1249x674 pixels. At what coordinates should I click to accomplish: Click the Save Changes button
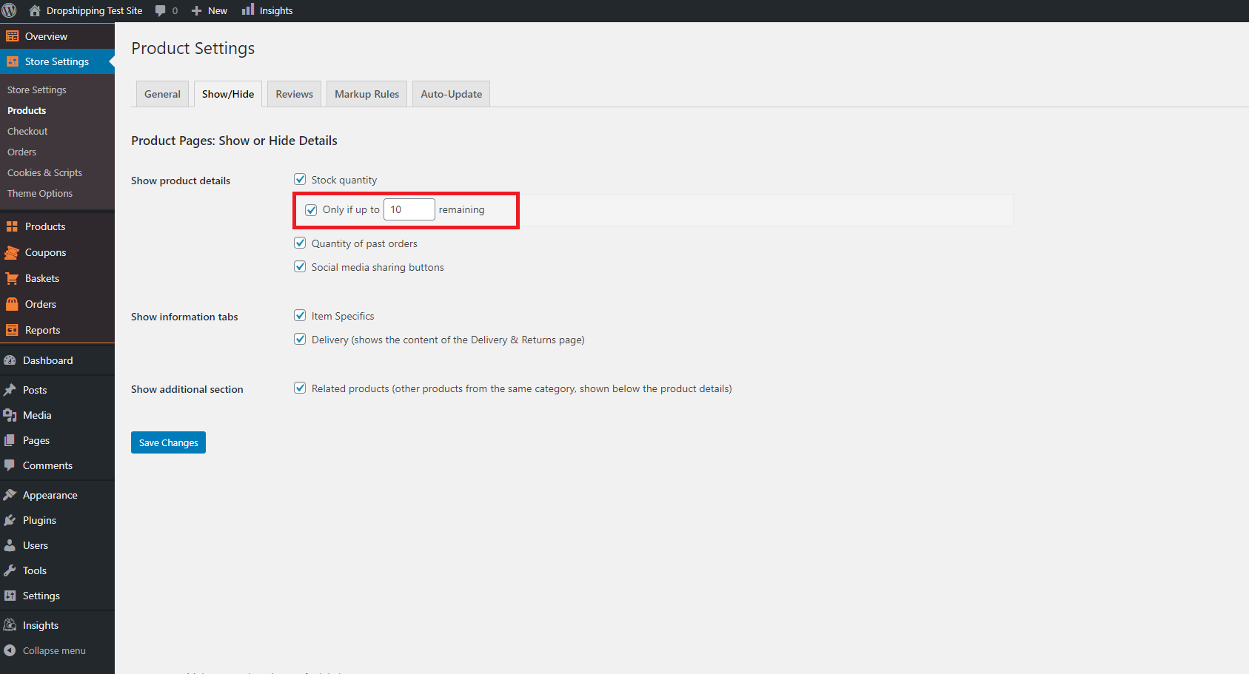pos(168,442)
